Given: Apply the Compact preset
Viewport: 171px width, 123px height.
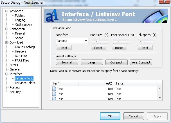Looking at the screenshot, I should (x=116, y=62).
